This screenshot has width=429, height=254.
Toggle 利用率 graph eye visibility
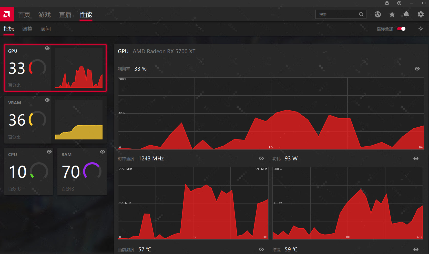pos(417,69)
